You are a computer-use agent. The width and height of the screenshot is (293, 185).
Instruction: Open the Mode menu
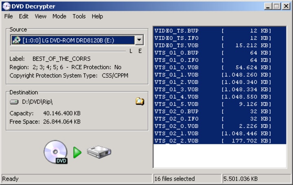59,16
